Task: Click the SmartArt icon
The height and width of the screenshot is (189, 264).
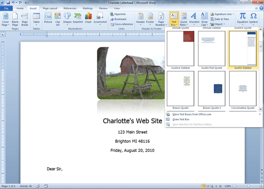Action: coord(78,18)
